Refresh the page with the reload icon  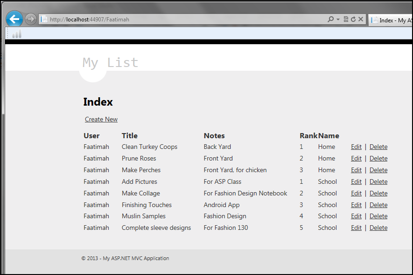(x=353, y=20)
